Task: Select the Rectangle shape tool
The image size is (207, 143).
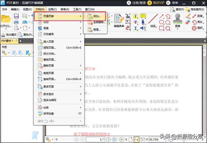Action: tap(161, 28)
